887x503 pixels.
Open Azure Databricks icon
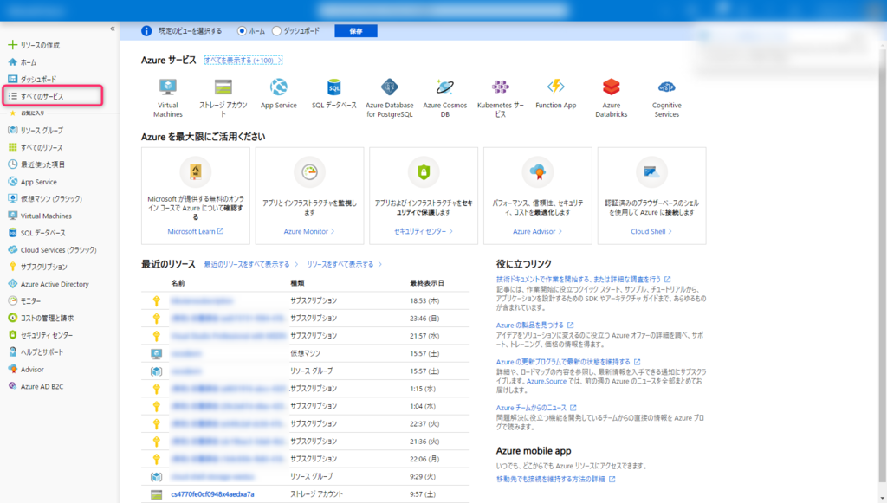[611, 87]
